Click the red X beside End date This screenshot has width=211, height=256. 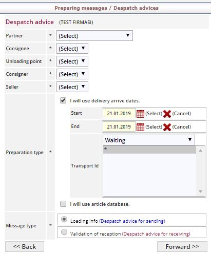pos(167,127)
